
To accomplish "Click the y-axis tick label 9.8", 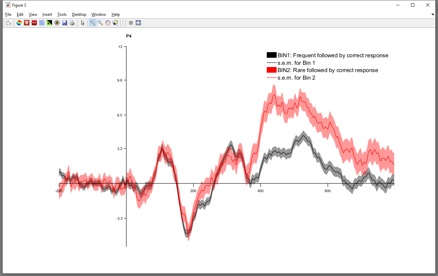I will (x=120, y=81).
